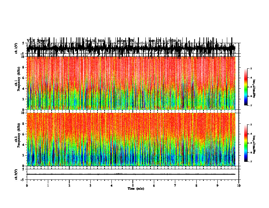Viewport: 269px width, 208px height.
Task: Click time axis tick label '2'
Action: (69, 186)
